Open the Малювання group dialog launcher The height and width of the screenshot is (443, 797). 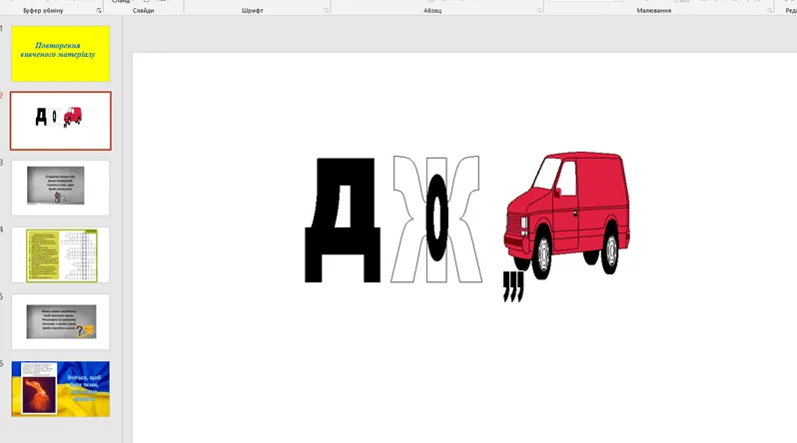point(770,10)
